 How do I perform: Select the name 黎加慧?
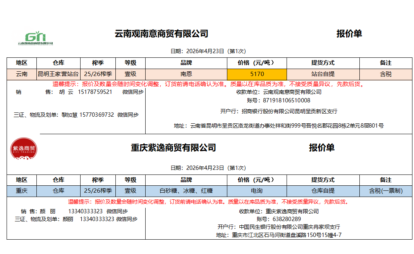pos(69,115)
